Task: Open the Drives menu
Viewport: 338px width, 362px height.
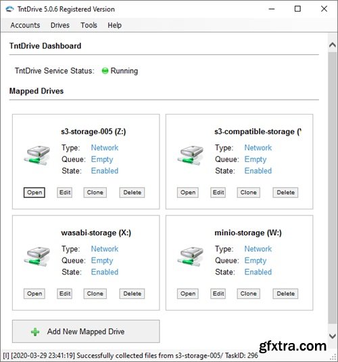Action: 60,25
